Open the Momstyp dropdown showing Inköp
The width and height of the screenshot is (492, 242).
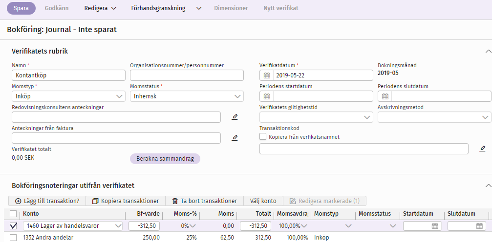[68, 96]
